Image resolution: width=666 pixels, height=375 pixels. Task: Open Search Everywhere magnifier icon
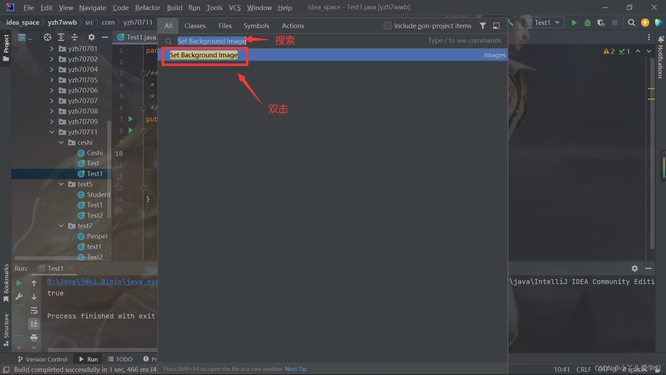(631, 23)
